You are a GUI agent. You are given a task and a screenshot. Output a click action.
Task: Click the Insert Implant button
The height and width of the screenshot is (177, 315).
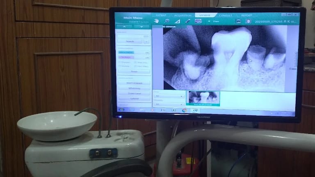point(134,83)
